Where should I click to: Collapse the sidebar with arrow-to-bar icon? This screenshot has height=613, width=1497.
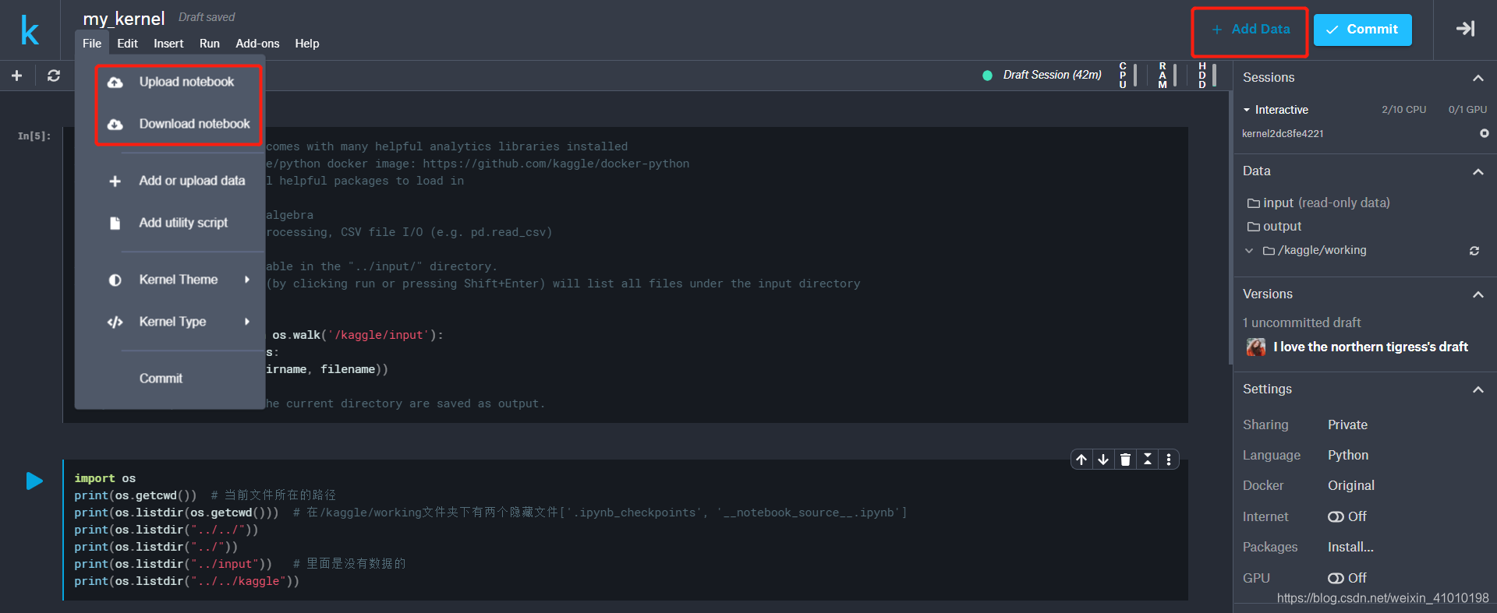coord(1465,29)
